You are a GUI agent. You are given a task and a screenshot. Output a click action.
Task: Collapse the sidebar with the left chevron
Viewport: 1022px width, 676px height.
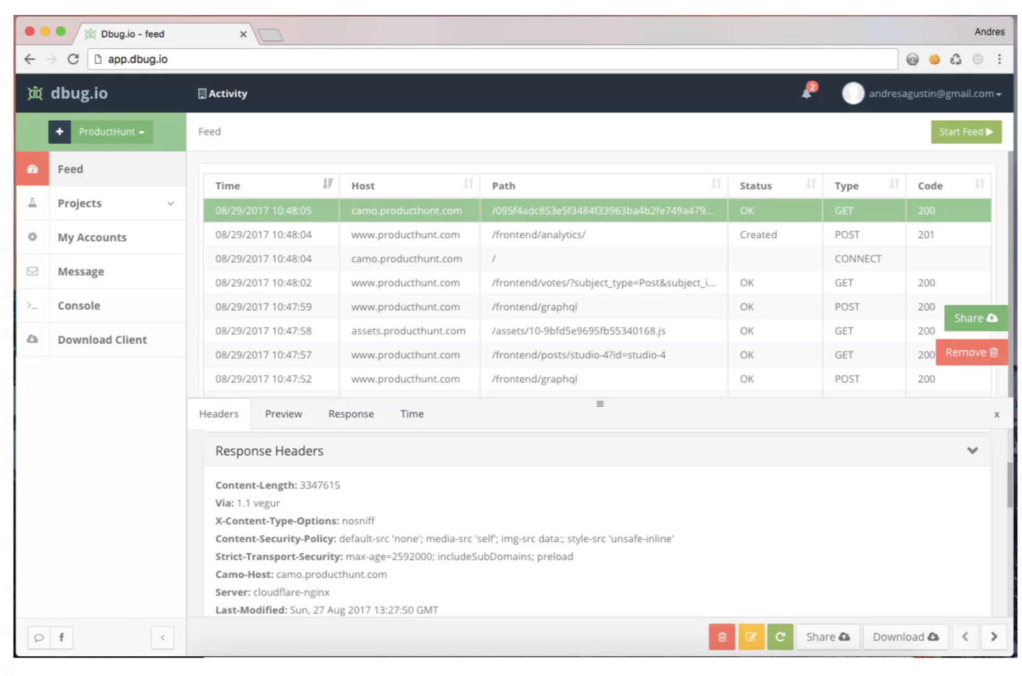[162, 638]
